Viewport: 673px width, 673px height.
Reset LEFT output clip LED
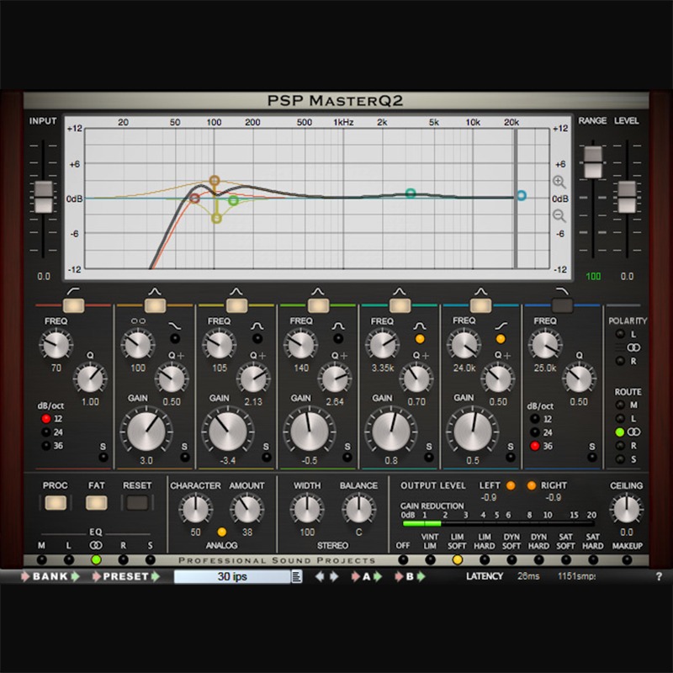click(511, 485)
